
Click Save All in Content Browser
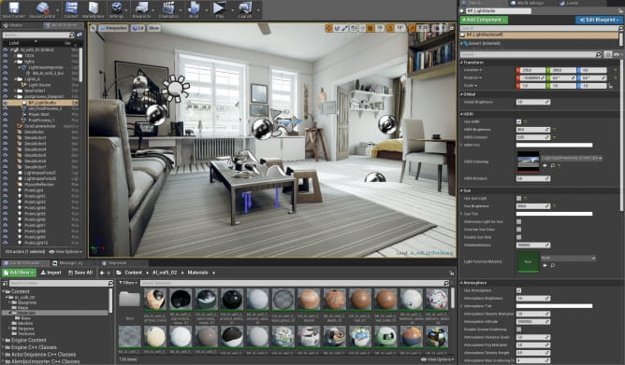80,273
